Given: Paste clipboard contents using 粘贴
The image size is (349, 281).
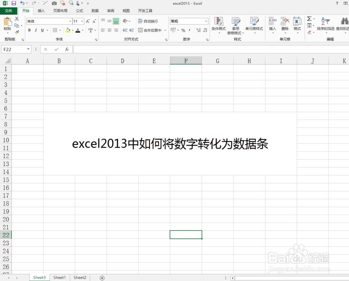Looking at the screenshot, I should (7, 25).
